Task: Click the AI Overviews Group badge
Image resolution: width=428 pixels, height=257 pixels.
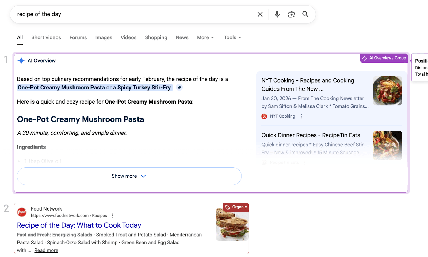Action: pos(384,58)
